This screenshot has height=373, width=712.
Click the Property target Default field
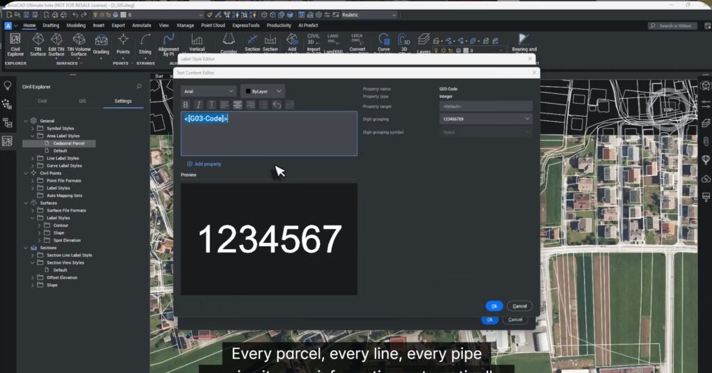(485, 106)
